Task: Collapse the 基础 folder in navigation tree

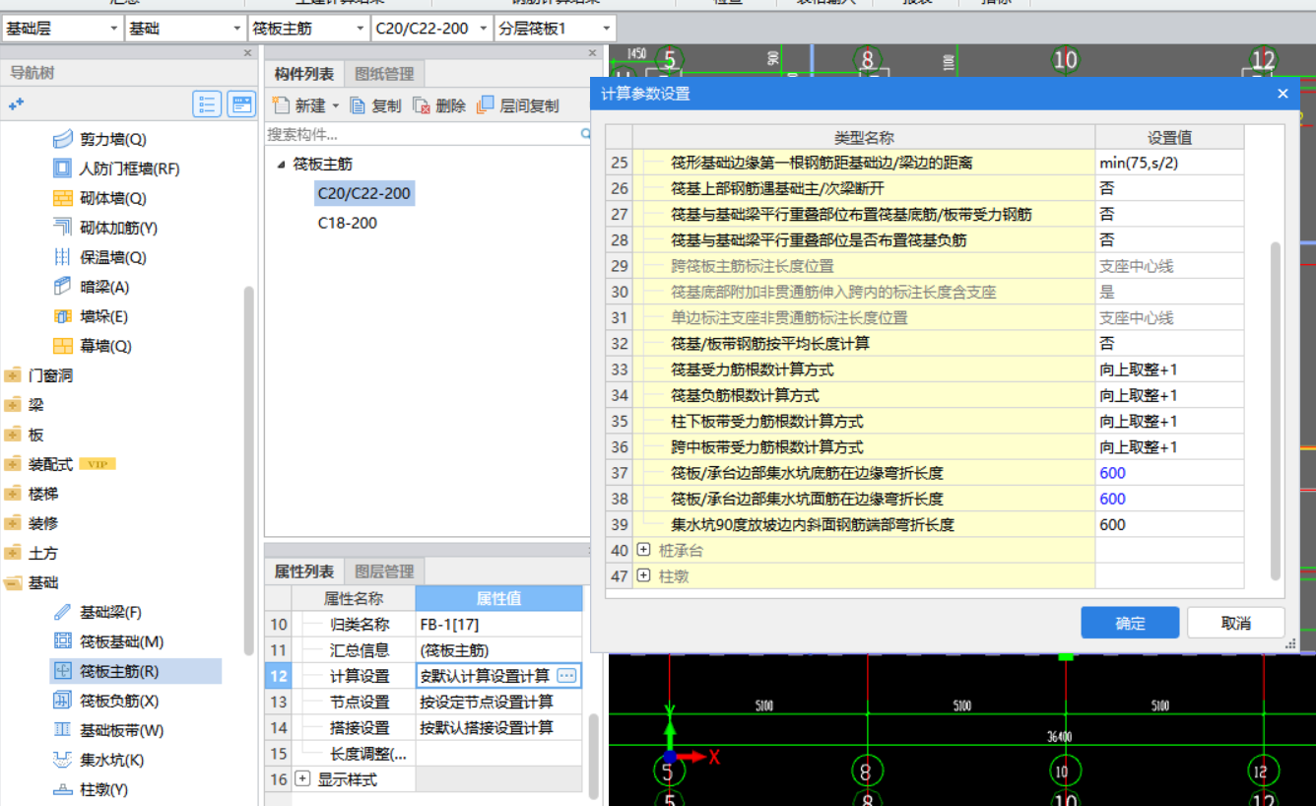Action: (13, 582)
